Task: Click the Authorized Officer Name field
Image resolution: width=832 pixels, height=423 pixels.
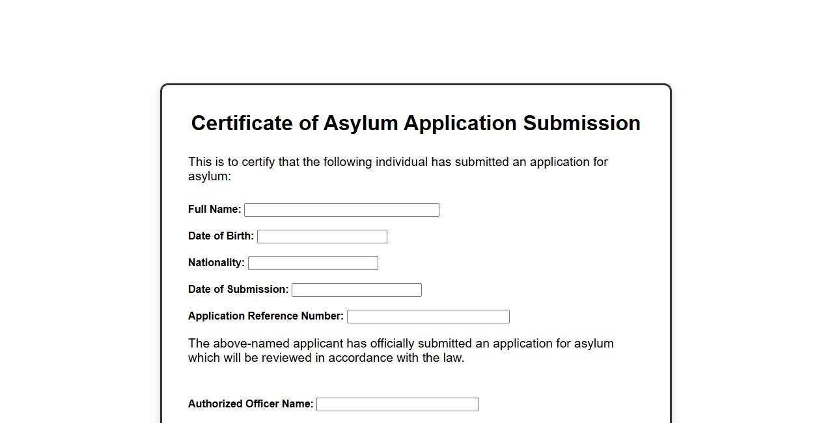Action: (x=397, y=404)
